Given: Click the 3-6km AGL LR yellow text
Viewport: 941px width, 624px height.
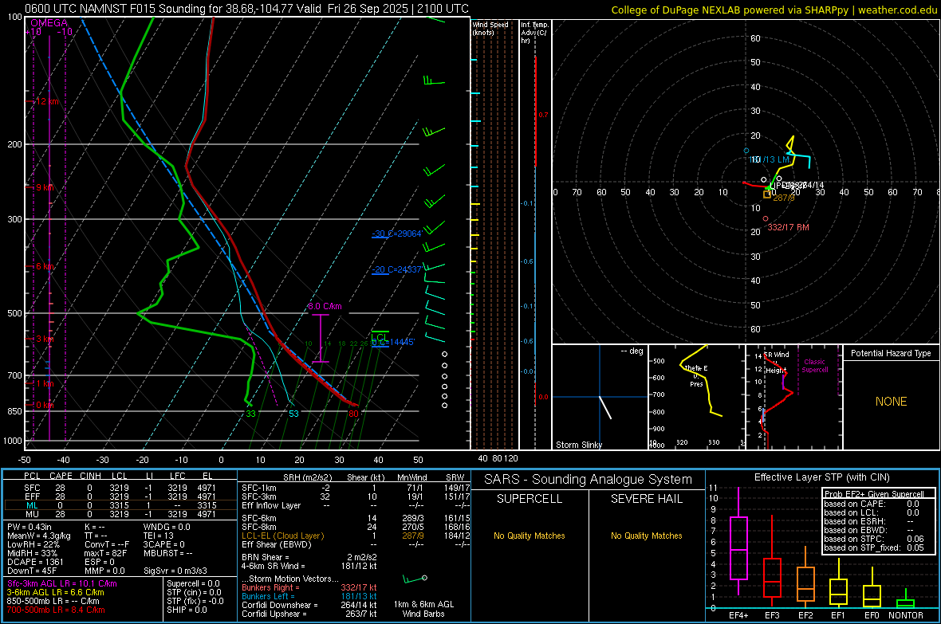Looking at the screenshot, I should (55, 592).
